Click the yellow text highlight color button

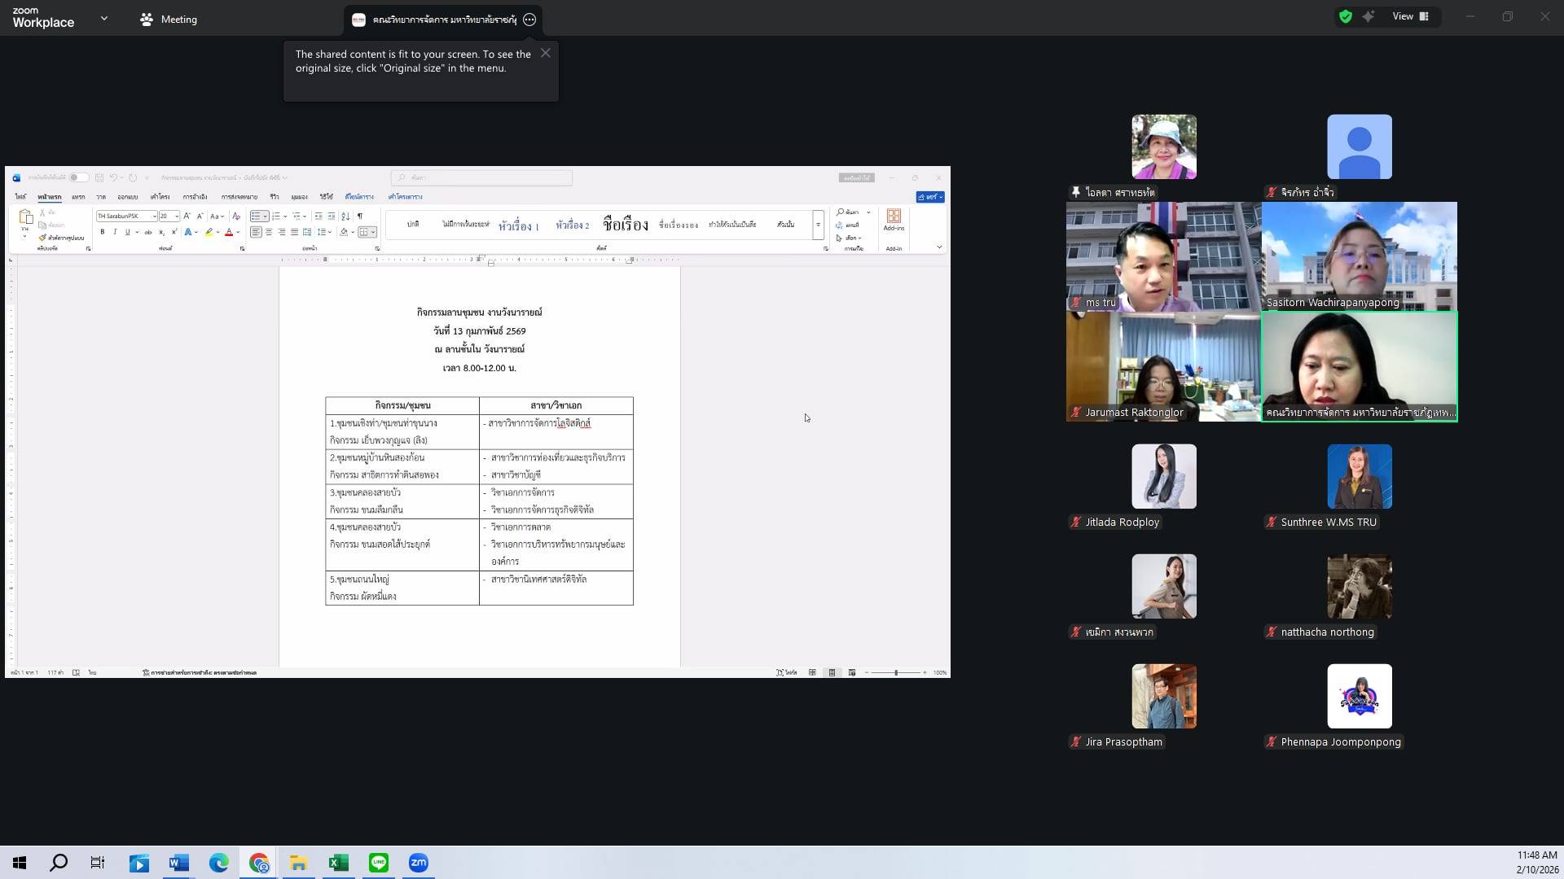209,232
